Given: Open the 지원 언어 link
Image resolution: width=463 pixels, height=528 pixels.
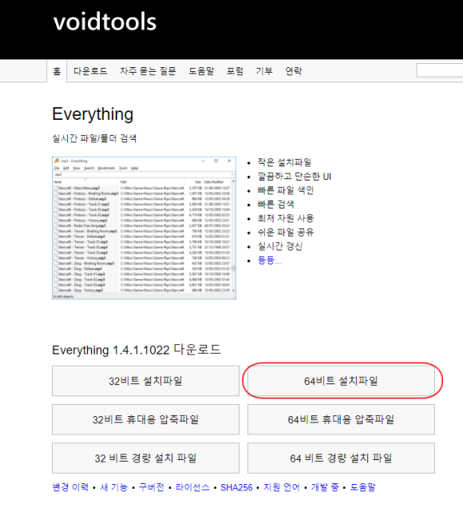Looking at the screenshot, I should point(281,487).
